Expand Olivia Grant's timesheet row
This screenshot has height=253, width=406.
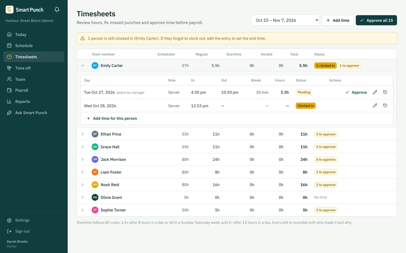(x=82, y=197)
